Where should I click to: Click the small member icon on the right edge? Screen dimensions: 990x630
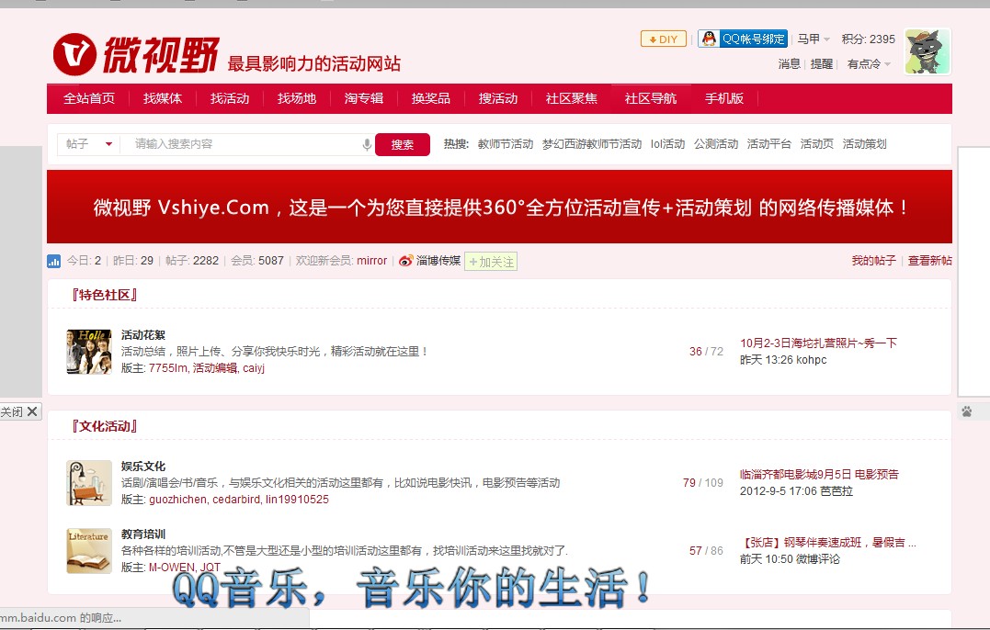(965, 411)
